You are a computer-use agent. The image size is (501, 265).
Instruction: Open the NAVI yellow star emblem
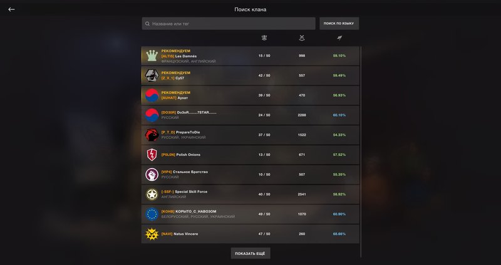click(152, 234)
